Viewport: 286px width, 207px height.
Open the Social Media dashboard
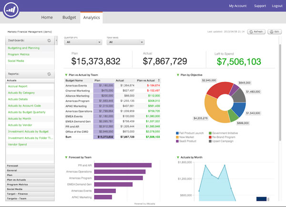coord(16,61)
